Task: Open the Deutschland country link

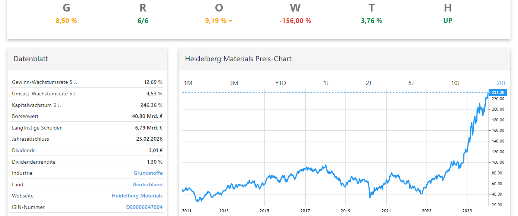Action: pos(147,184)
